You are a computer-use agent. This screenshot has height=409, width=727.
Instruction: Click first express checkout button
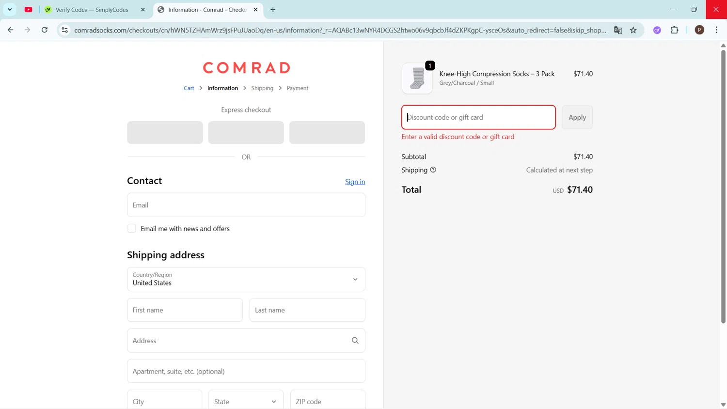point(165,132)
